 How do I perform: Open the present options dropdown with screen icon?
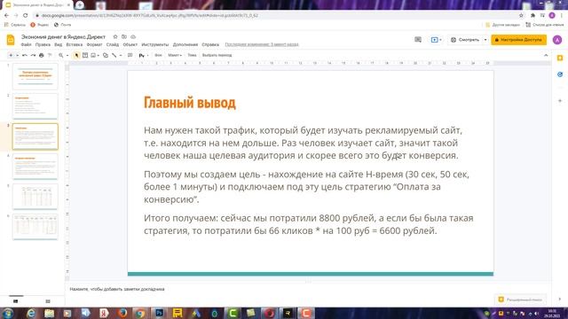pos(436,40)
